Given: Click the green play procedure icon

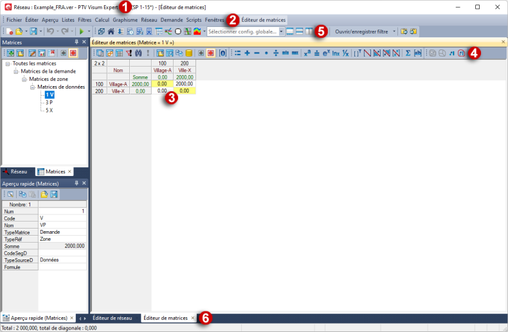Looking at the screenshot, I should click(x=81, y=31).
